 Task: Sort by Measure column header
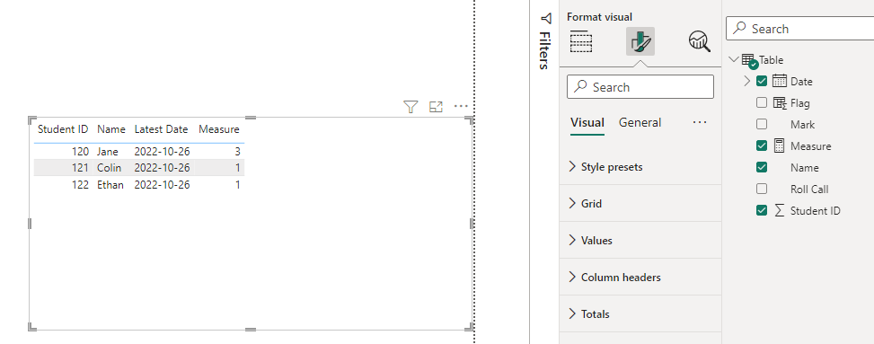pos(219,129)
